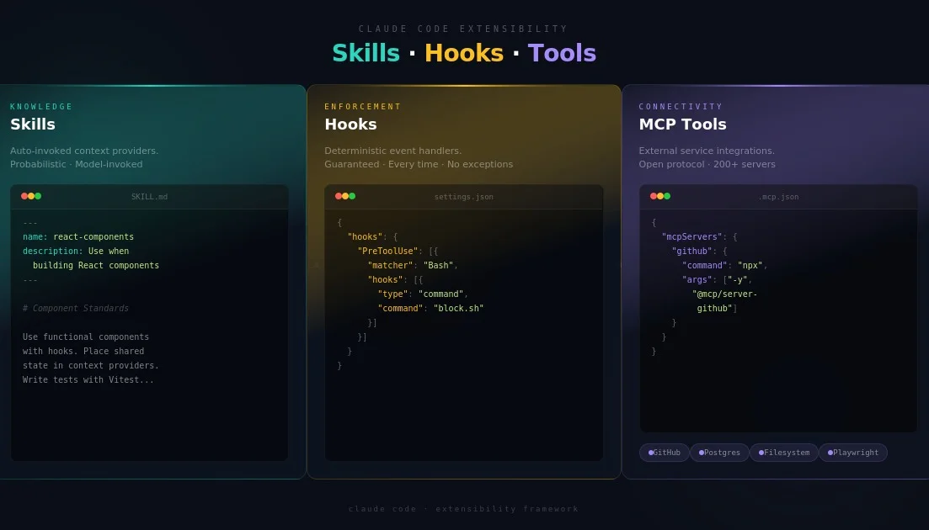Click "Use functional components" line
The height and width of the screenshot is (530, 929).
tap(86, 337)
